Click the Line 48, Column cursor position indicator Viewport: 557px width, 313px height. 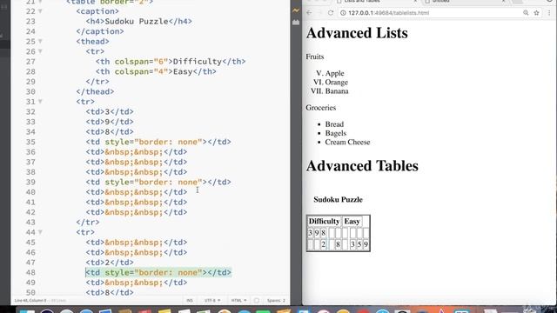[x=30, y=301]
